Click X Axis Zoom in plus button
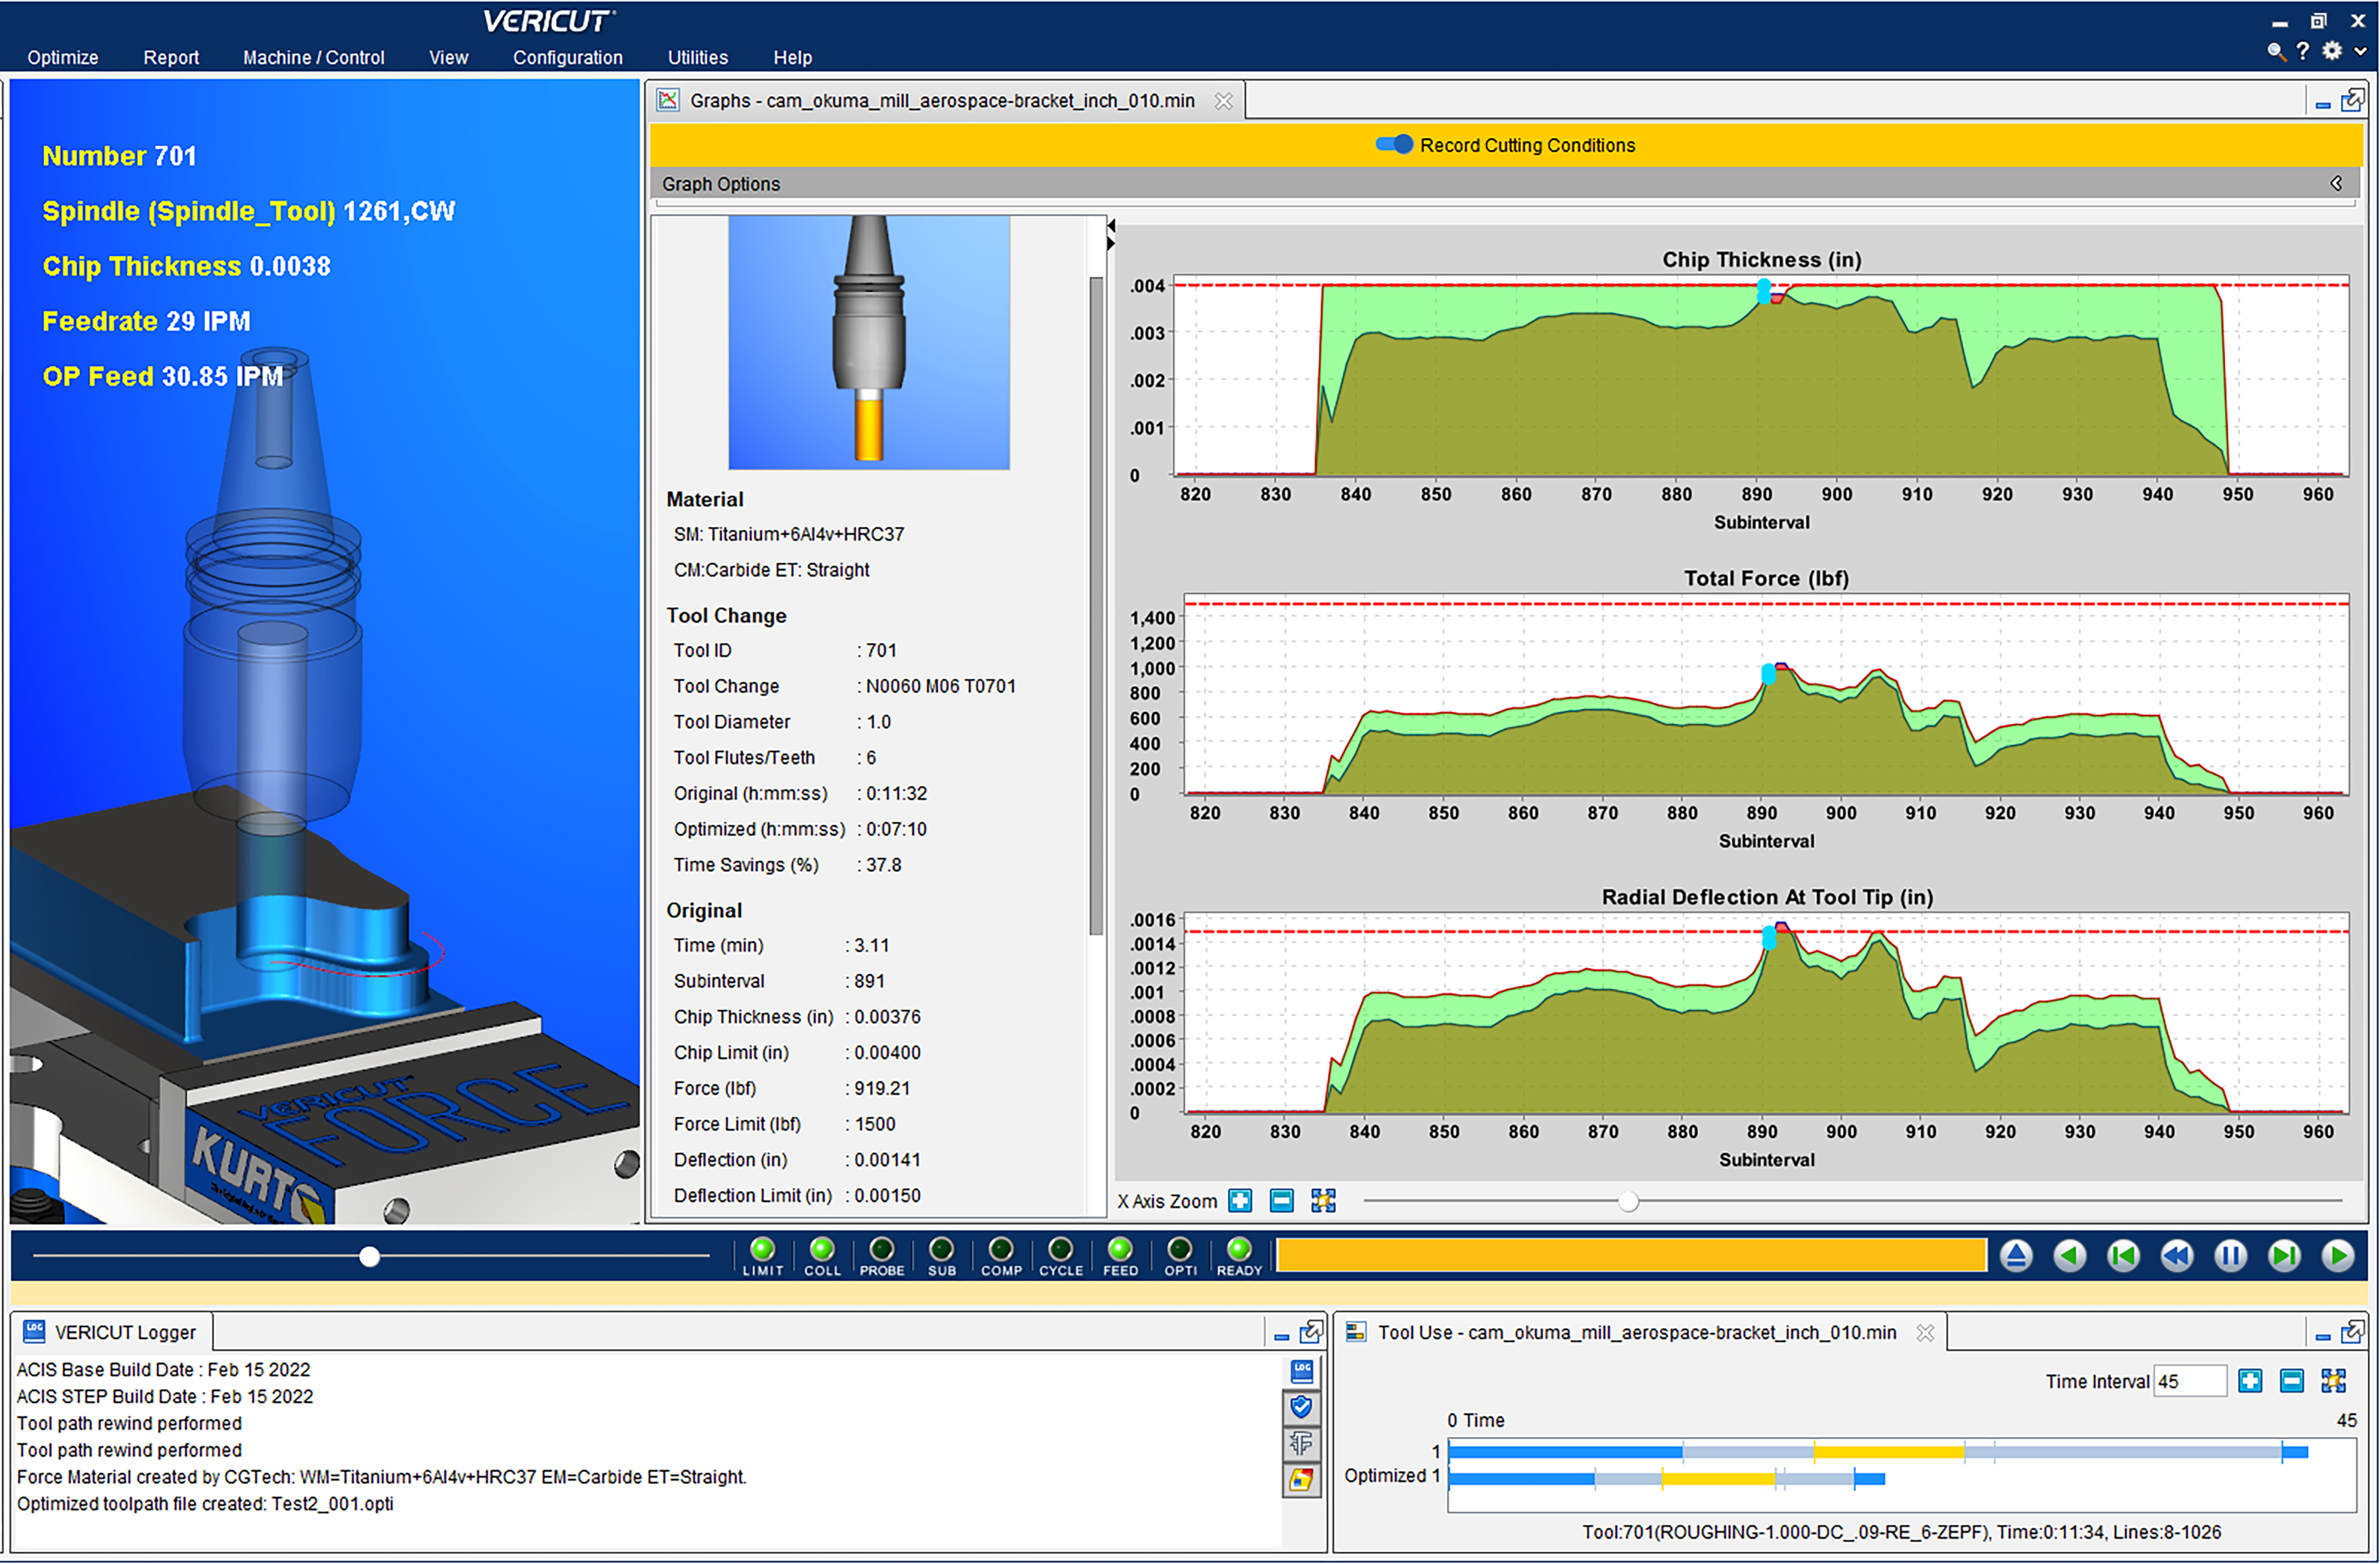 [x=1240, y=1201]
